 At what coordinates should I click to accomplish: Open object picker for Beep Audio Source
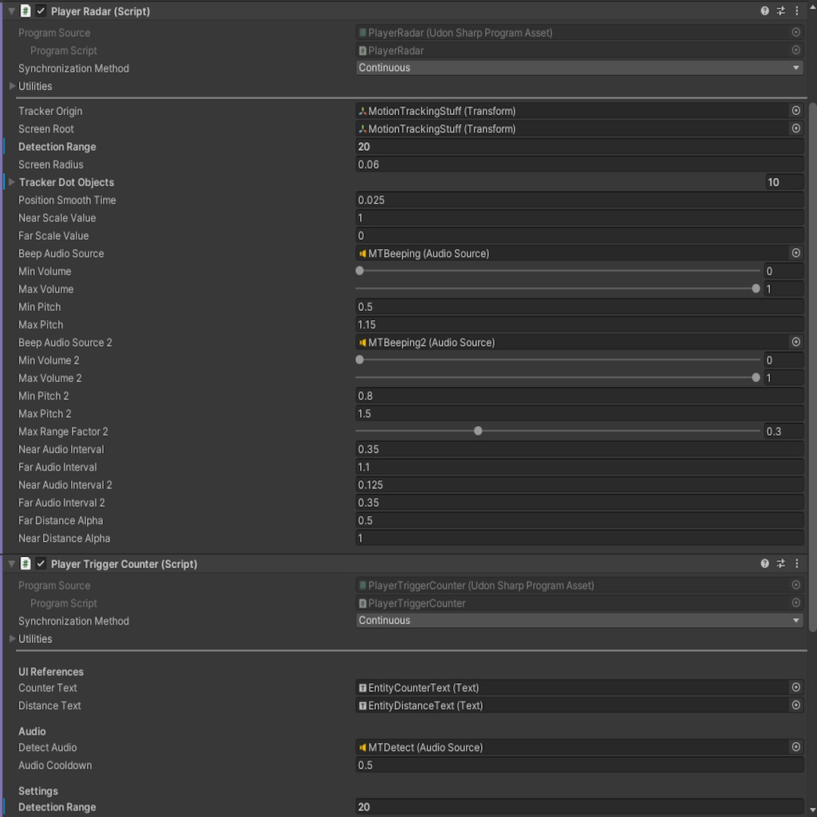pos(795,253)
